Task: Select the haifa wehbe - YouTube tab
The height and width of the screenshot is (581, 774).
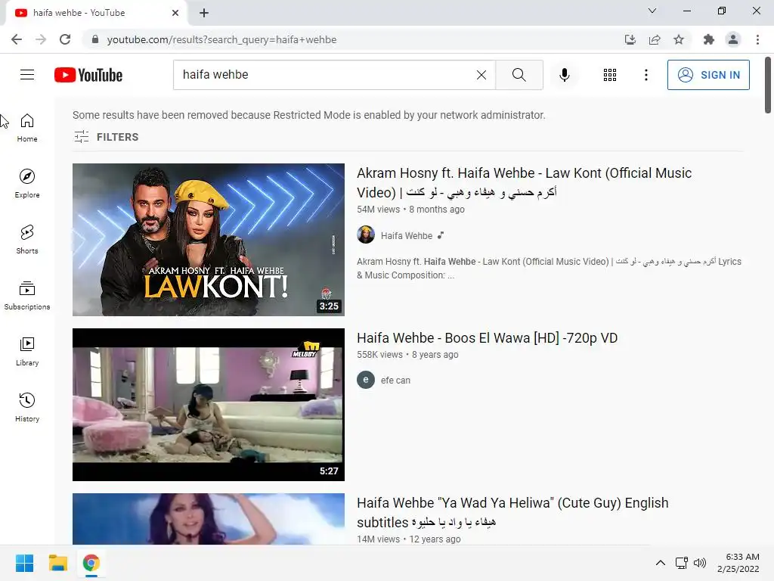Action: click(96, 13)
